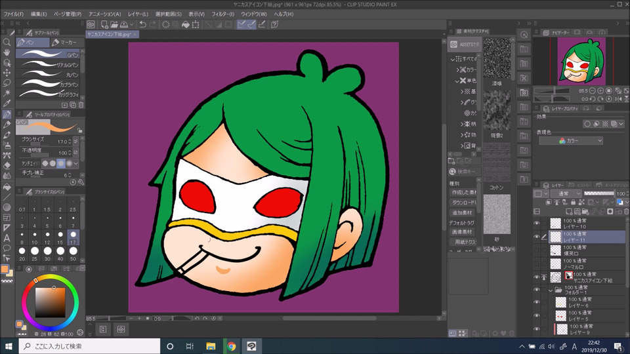The height and width of the screenshot is (354, 630).
Task: Select the Hand move tool
Action: point(7,52)
